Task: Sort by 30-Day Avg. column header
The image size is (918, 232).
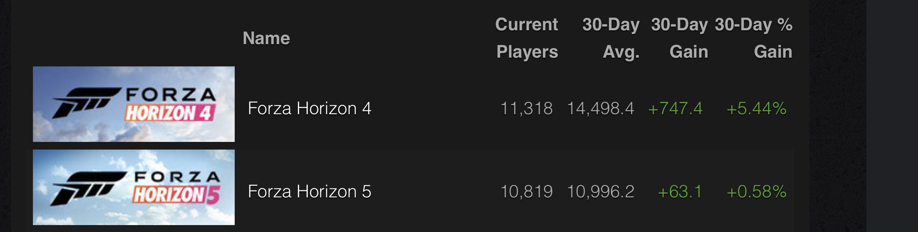Action: 611,38
